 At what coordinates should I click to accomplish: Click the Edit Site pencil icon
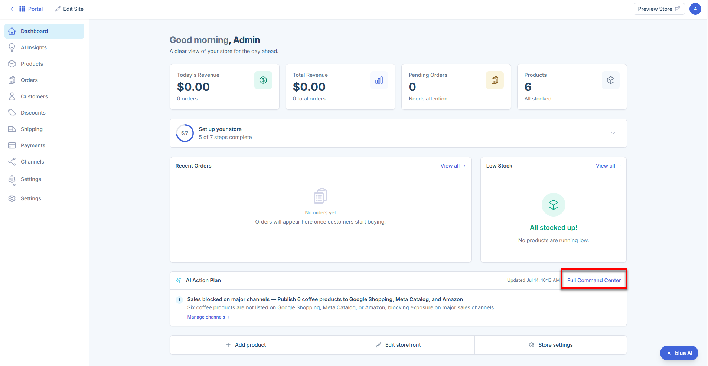pos(58,9)
